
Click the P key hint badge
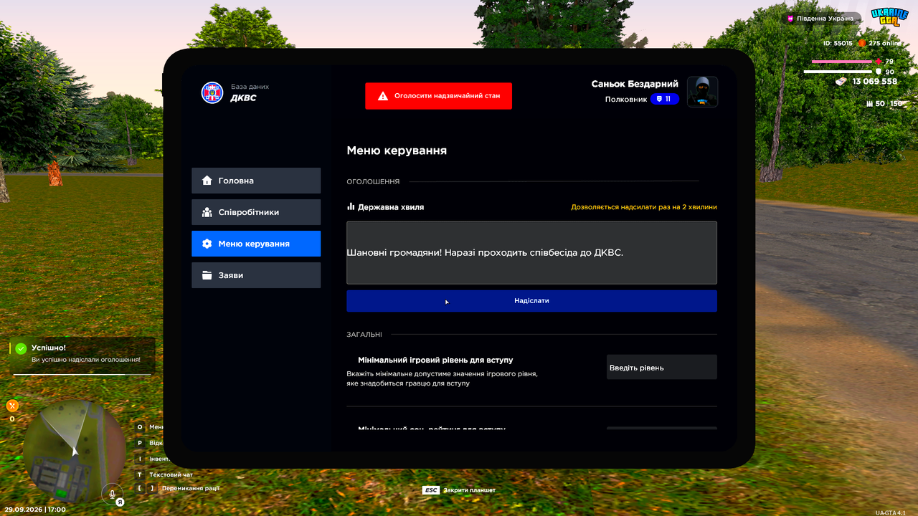coord(140,443)
